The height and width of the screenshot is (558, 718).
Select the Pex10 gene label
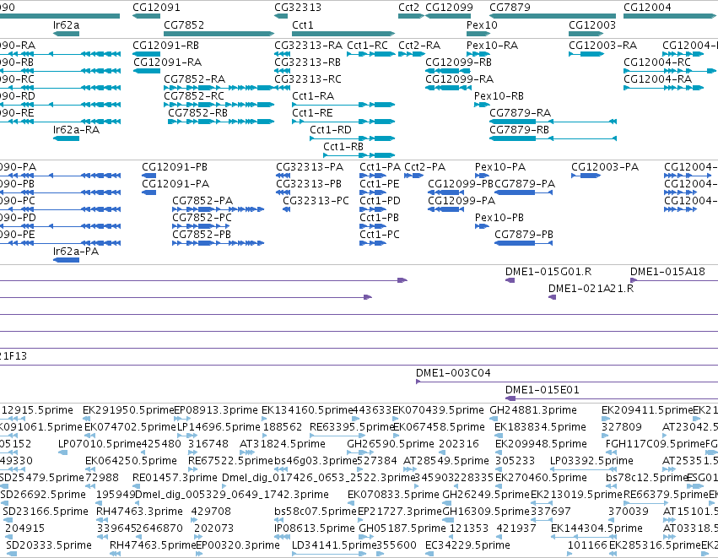tap(482, 24)
